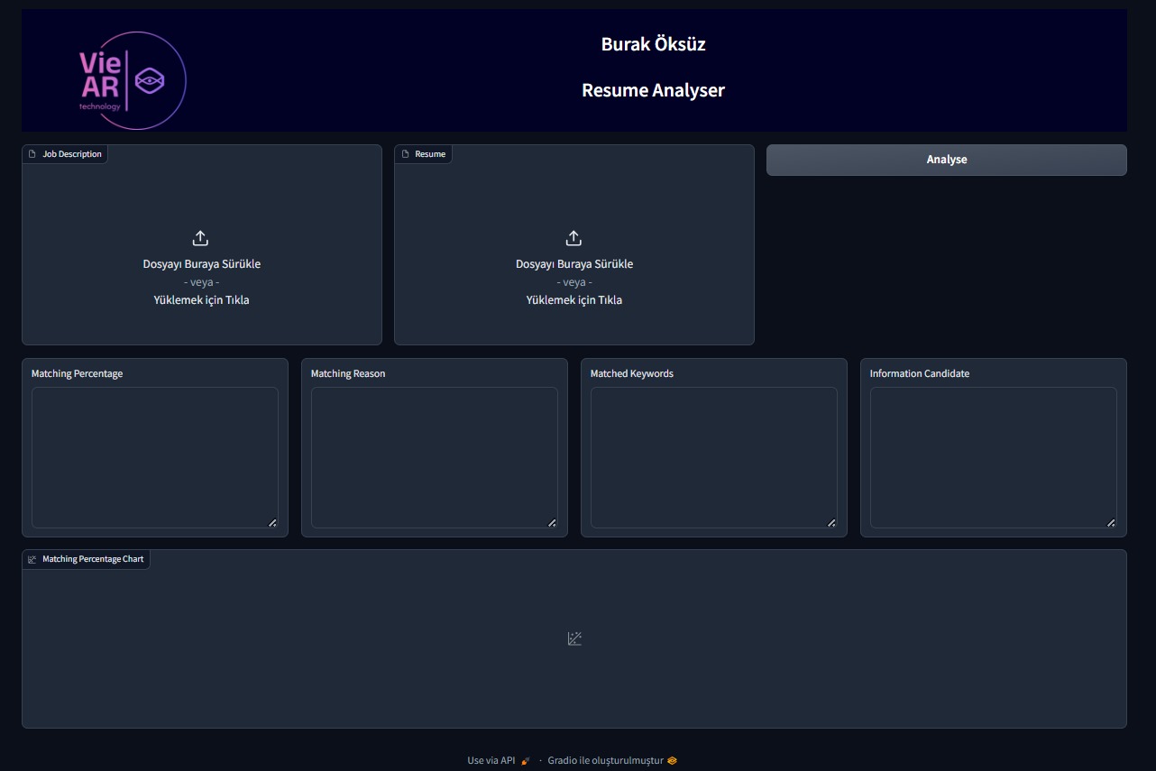Click the Information Candidate label
This screenshot has width=1156, height=771.
click(x=920, y=373)
